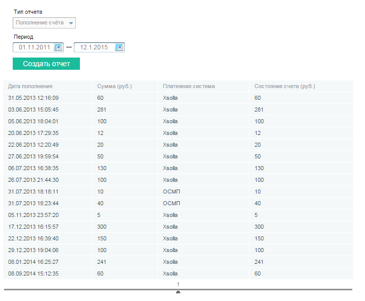The height and width of the screenshot is (301, 365).
Task: Click Xsolla in the 31.05.2013 12:16:09 row
Action: (170, 98)
